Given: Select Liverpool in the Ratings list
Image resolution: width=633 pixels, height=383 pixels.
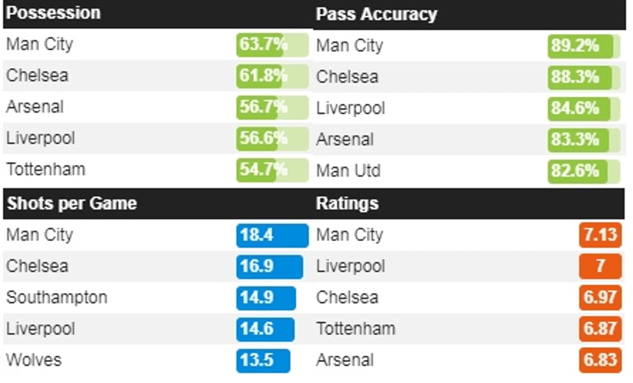Looking at the screenshot, I should [x=351, y=266].
